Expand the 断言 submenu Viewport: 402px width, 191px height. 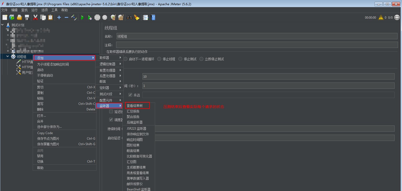[x=109, y=81]
